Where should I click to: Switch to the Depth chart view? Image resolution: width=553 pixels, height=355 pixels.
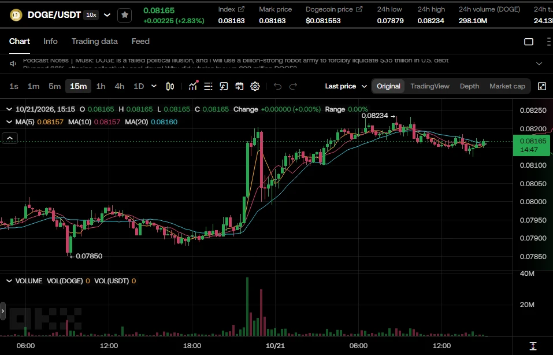pos(469,86)
